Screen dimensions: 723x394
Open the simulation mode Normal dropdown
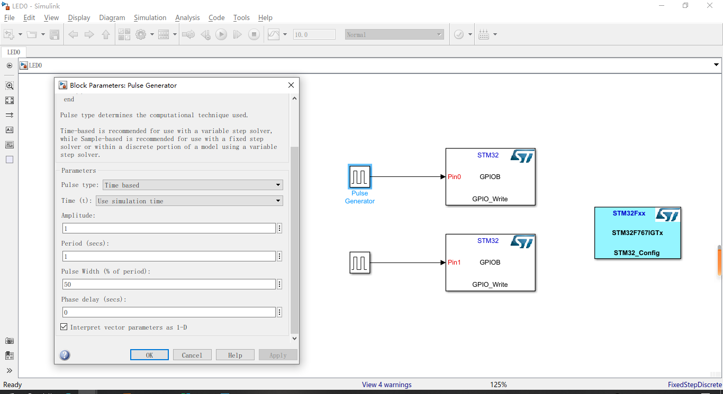(x=394, y=34)
